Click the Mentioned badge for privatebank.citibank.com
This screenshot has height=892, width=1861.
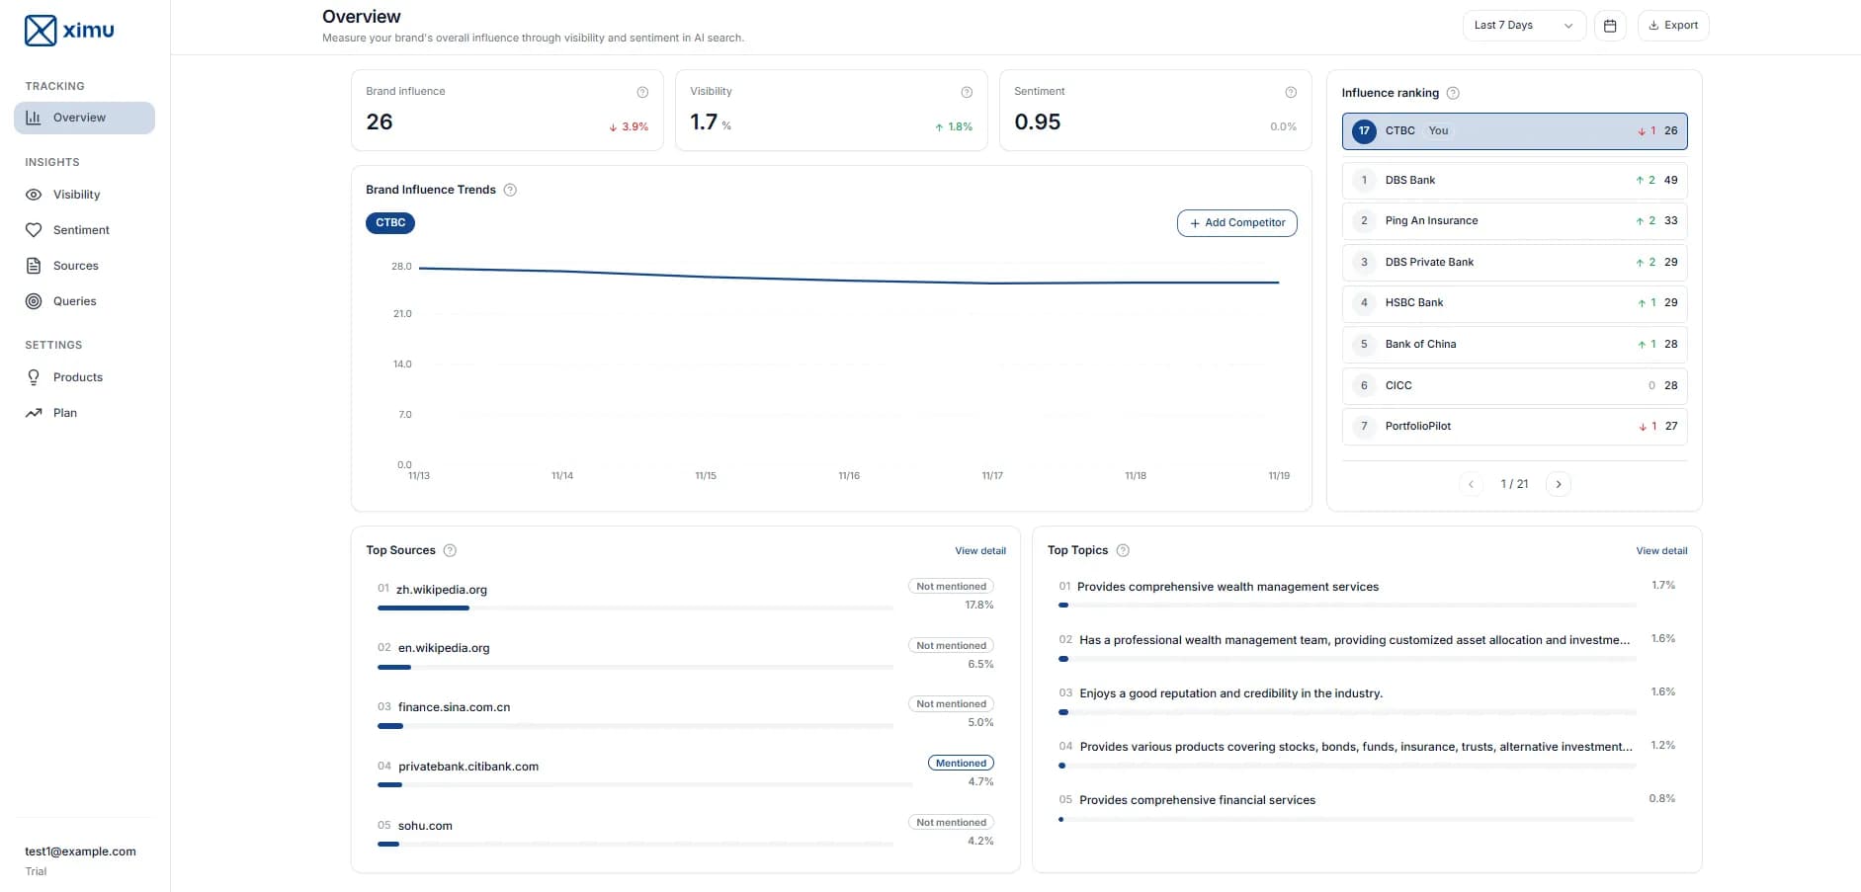(960, 763)
